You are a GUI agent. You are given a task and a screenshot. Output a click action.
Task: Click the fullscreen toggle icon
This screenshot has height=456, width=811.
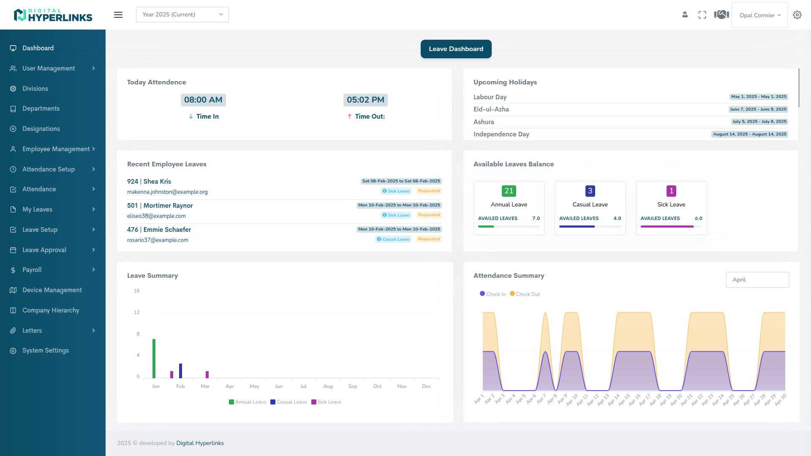point(702,15)
